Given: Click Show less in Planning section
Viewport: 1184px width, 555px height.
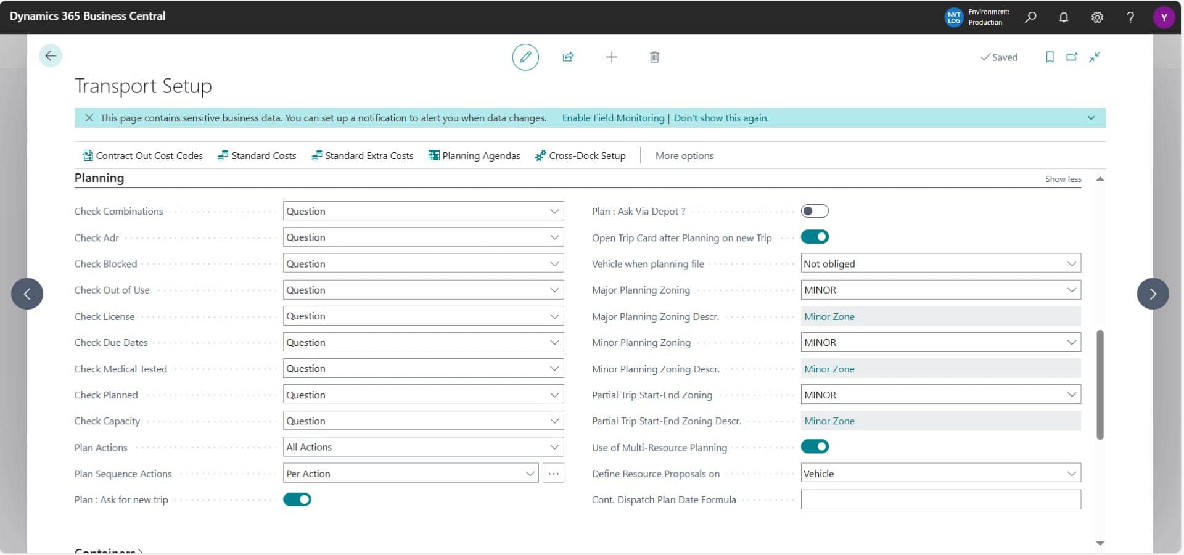Looking at the screenshot, I should tap(1063, 179).
